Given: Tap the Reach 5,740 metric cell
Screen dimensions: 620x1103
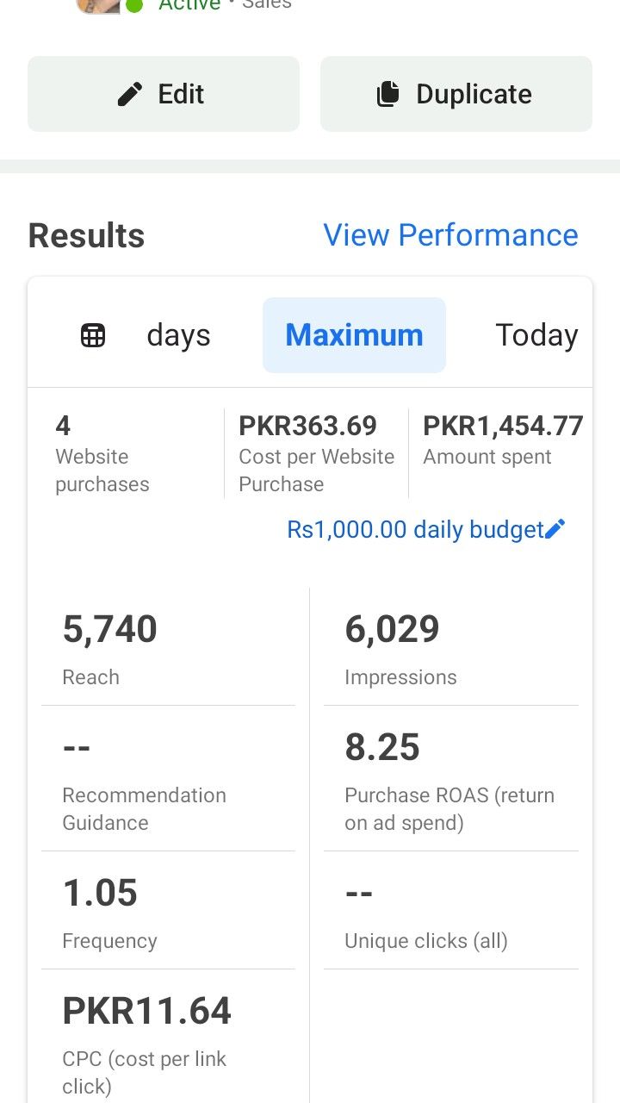Looking at the screenshot, I should pyautogui.click(x=168, y=649).
